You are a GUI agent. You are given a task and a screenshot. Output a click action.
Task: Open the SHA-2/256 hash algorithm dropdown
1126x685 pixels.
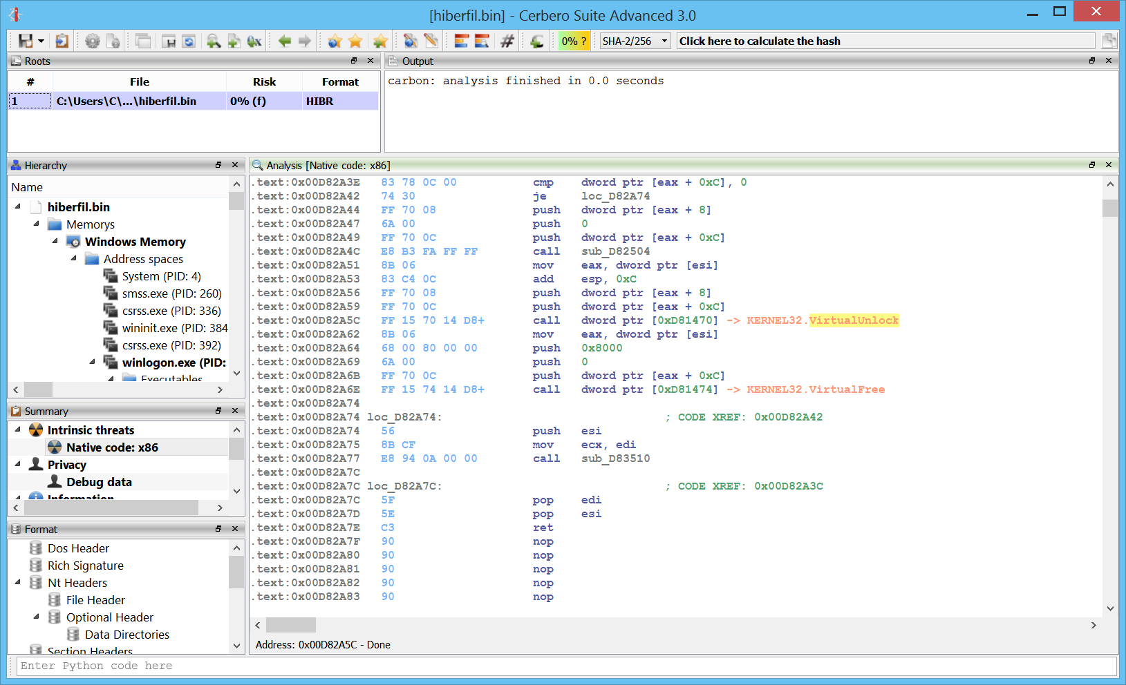pos(635,41)
